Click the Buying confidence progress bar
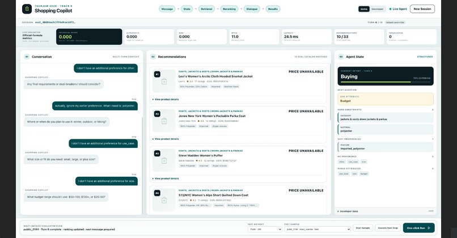This screenshot has height=238, width=457. 386,82
